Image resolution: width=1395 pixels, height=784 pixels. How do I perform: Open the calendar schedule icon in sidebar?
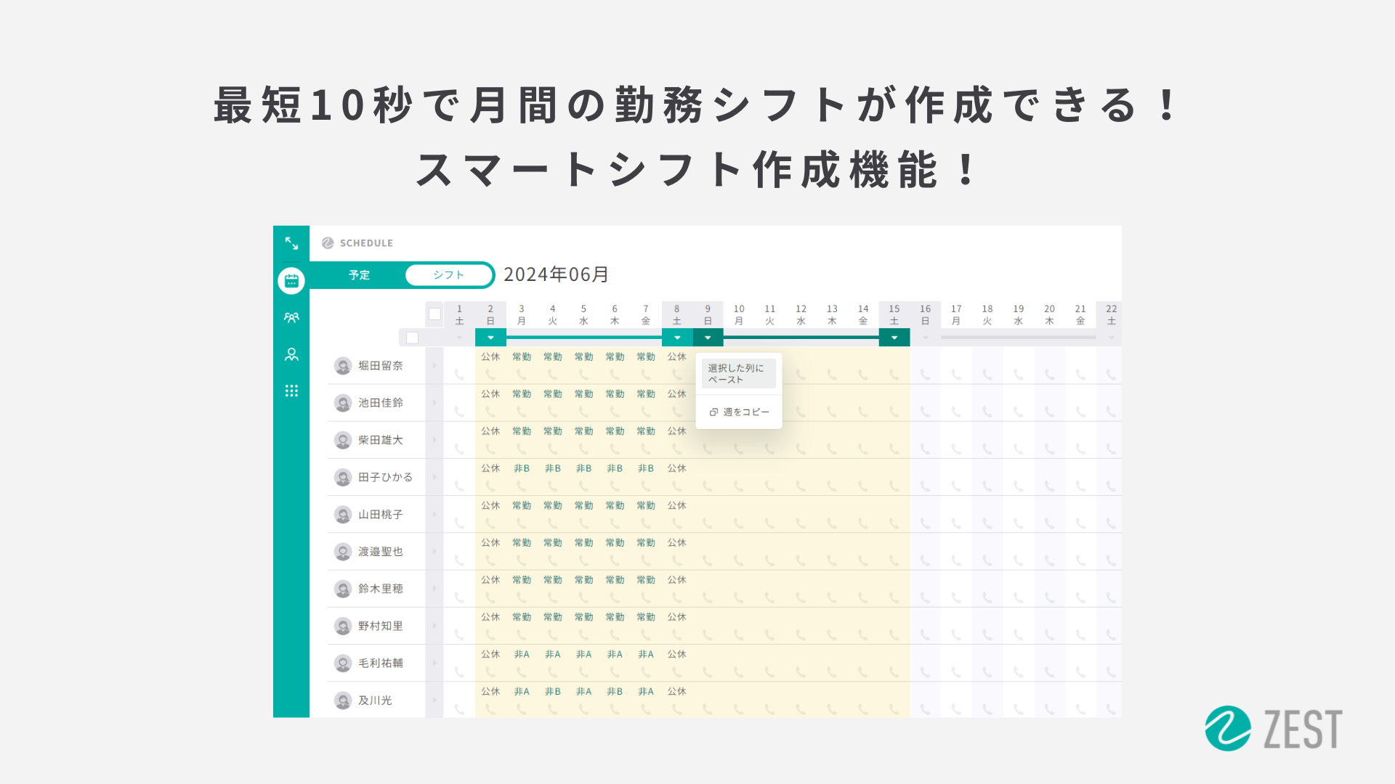[291, 280]
